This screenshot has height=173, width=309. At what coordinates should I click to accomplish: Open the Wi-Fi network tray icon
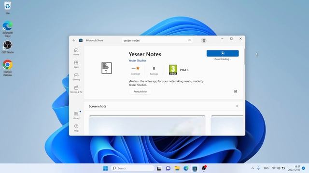(274, 168)
